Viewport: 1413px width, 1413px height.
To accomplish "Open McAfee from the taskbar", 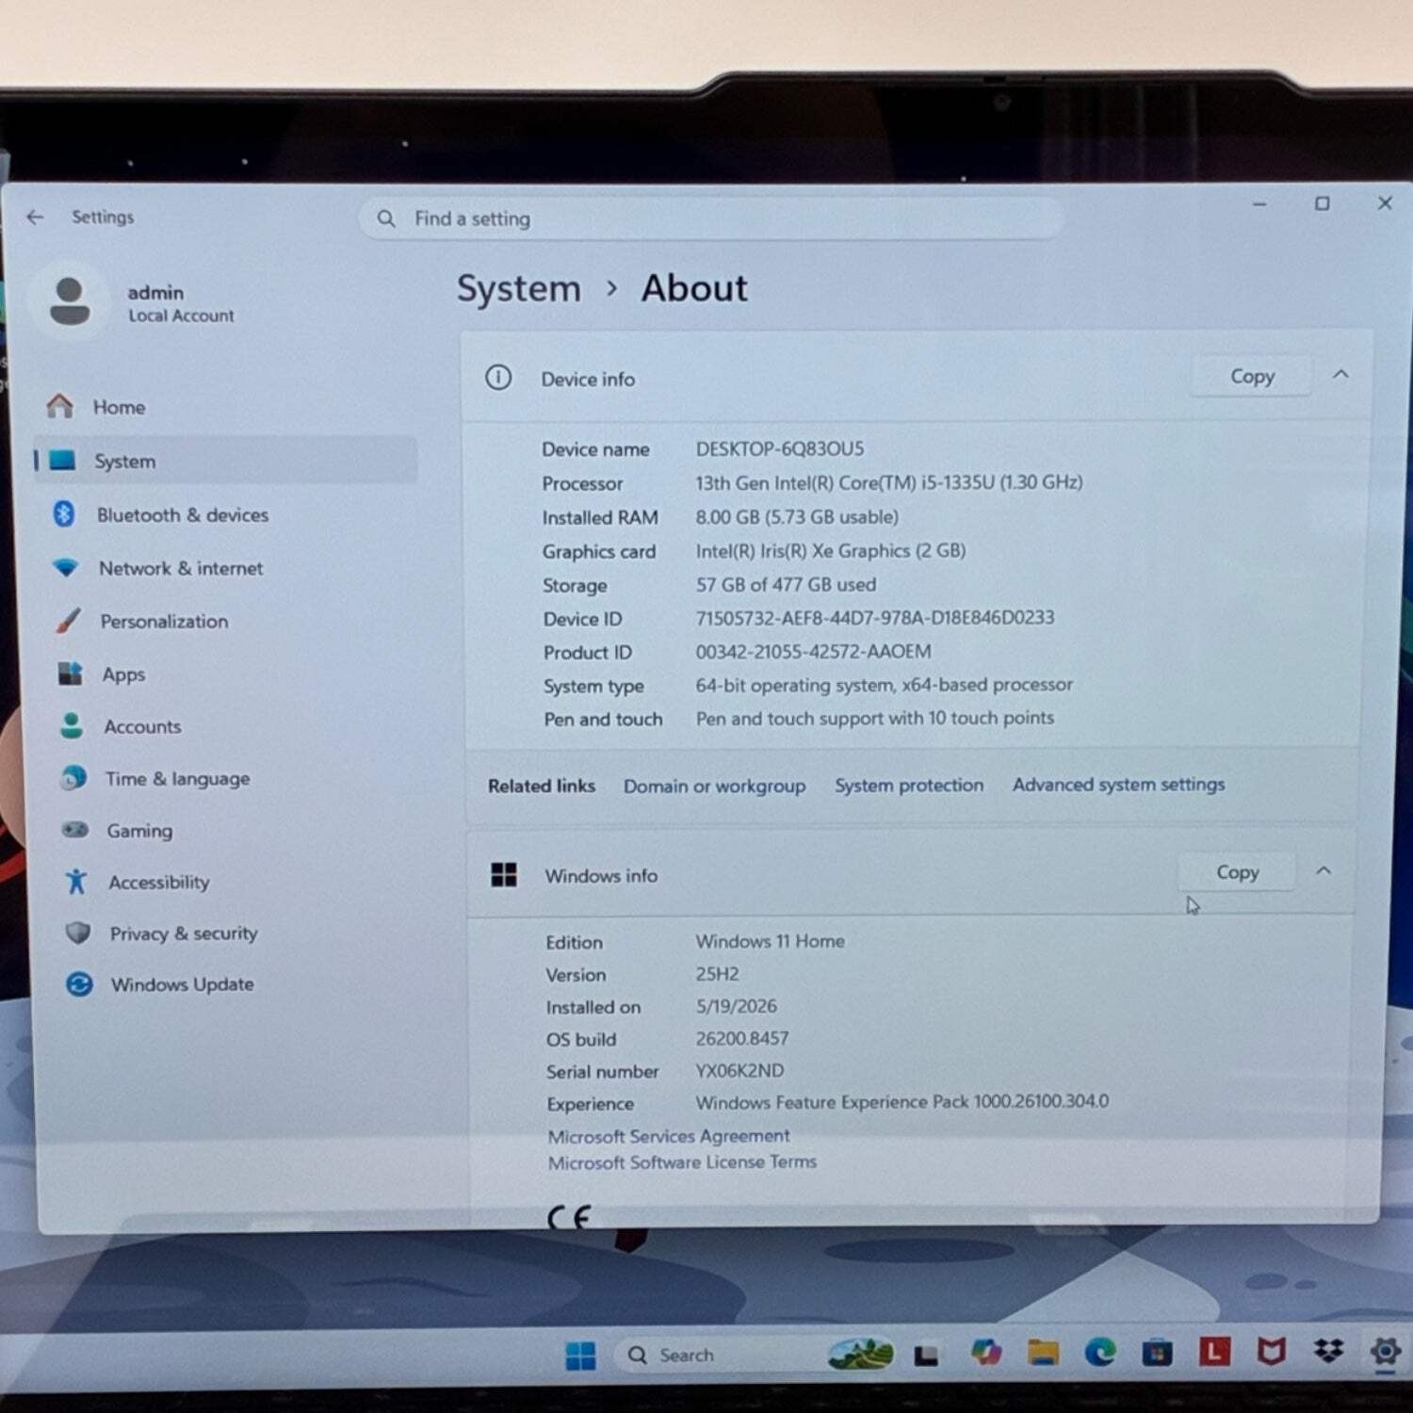I will click(x=1272, y=1352).
